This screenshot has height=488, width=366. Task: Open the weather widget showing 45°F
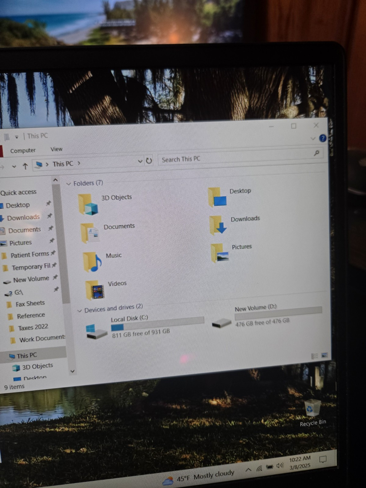pyautogui.click(x=199, y=477)
